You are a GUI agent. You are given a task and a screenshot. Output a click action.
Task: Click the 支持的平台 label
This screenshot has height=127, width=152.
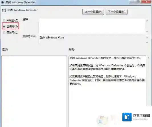coord(30,36)
